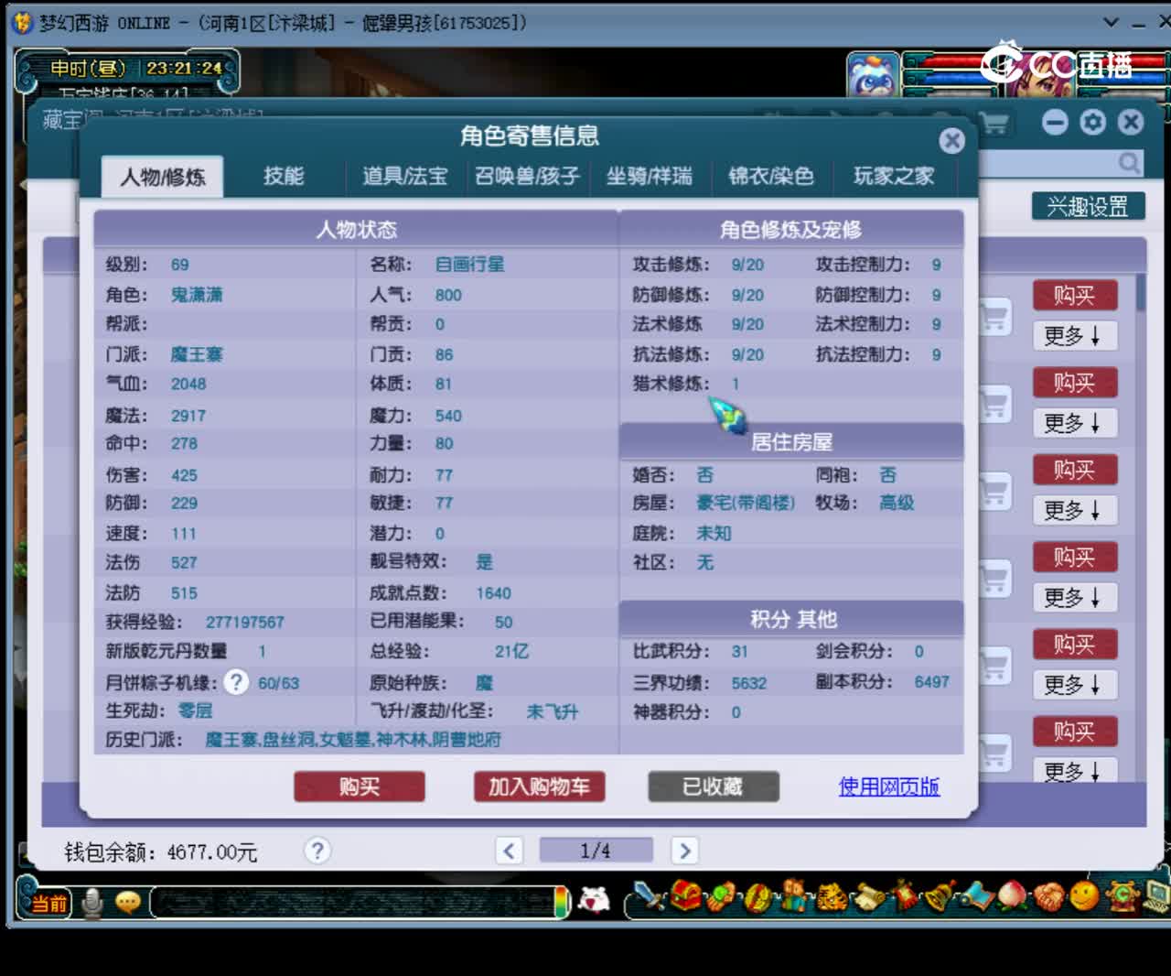The width and height of the screenshot is (1171, 976).
Task: Click the 已收藏 button
Action: tap(714, 786)
